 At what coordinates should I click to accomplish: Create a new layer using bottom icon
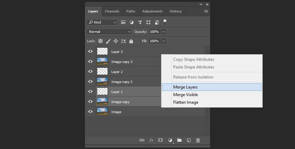point(189,140)
